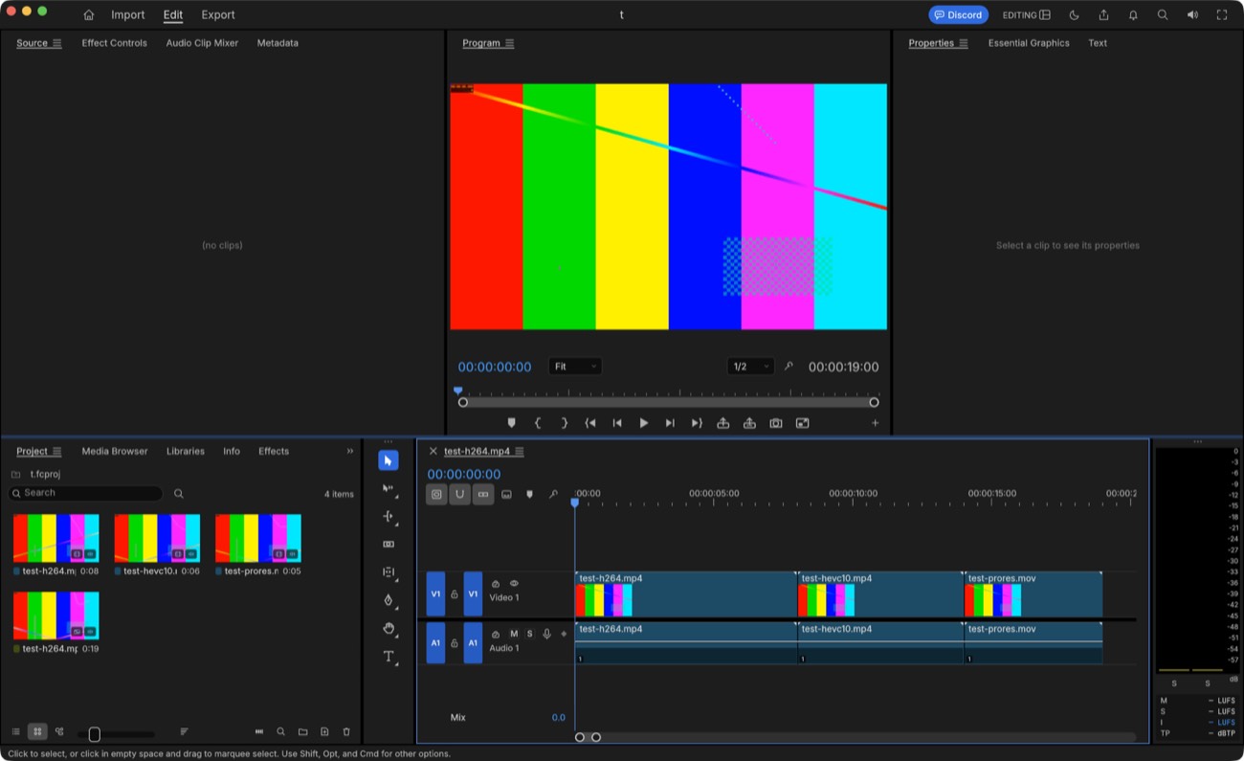The height and width of the screenshot is (761, 1244).
Task: Click the Export Frame camera icon
Action: (x=776, y=423)
